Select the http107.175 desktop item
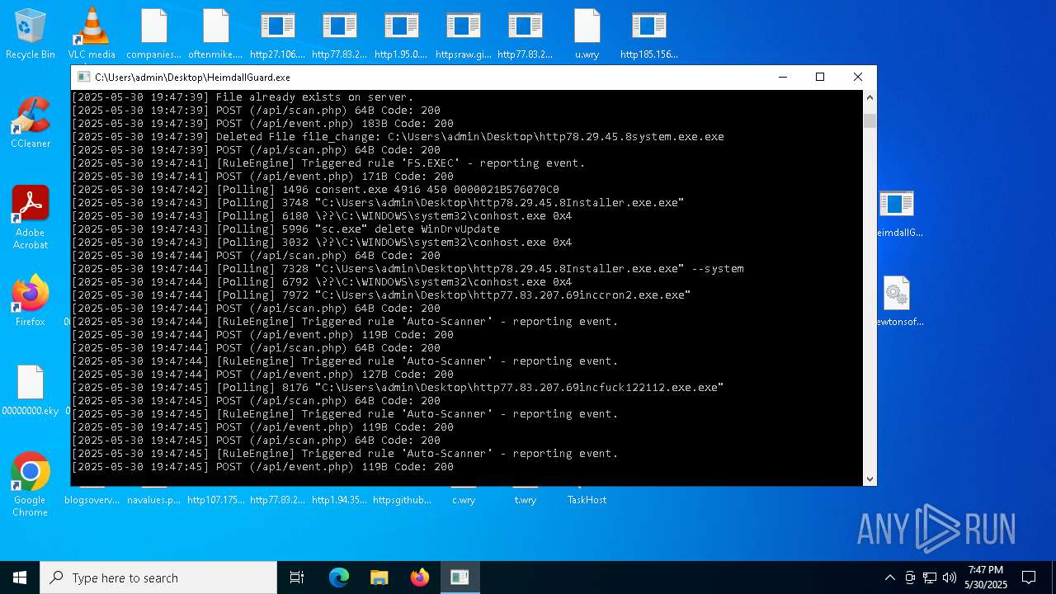The width and height of the screenshot is (1056, 594). (x=216, y=500)
